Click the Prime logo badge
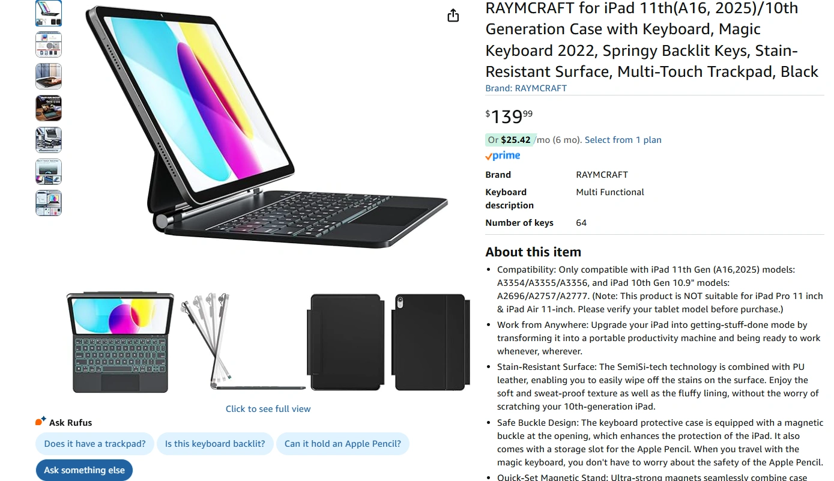The width and height of the screenshot is (834, 481). coord(503,156)
